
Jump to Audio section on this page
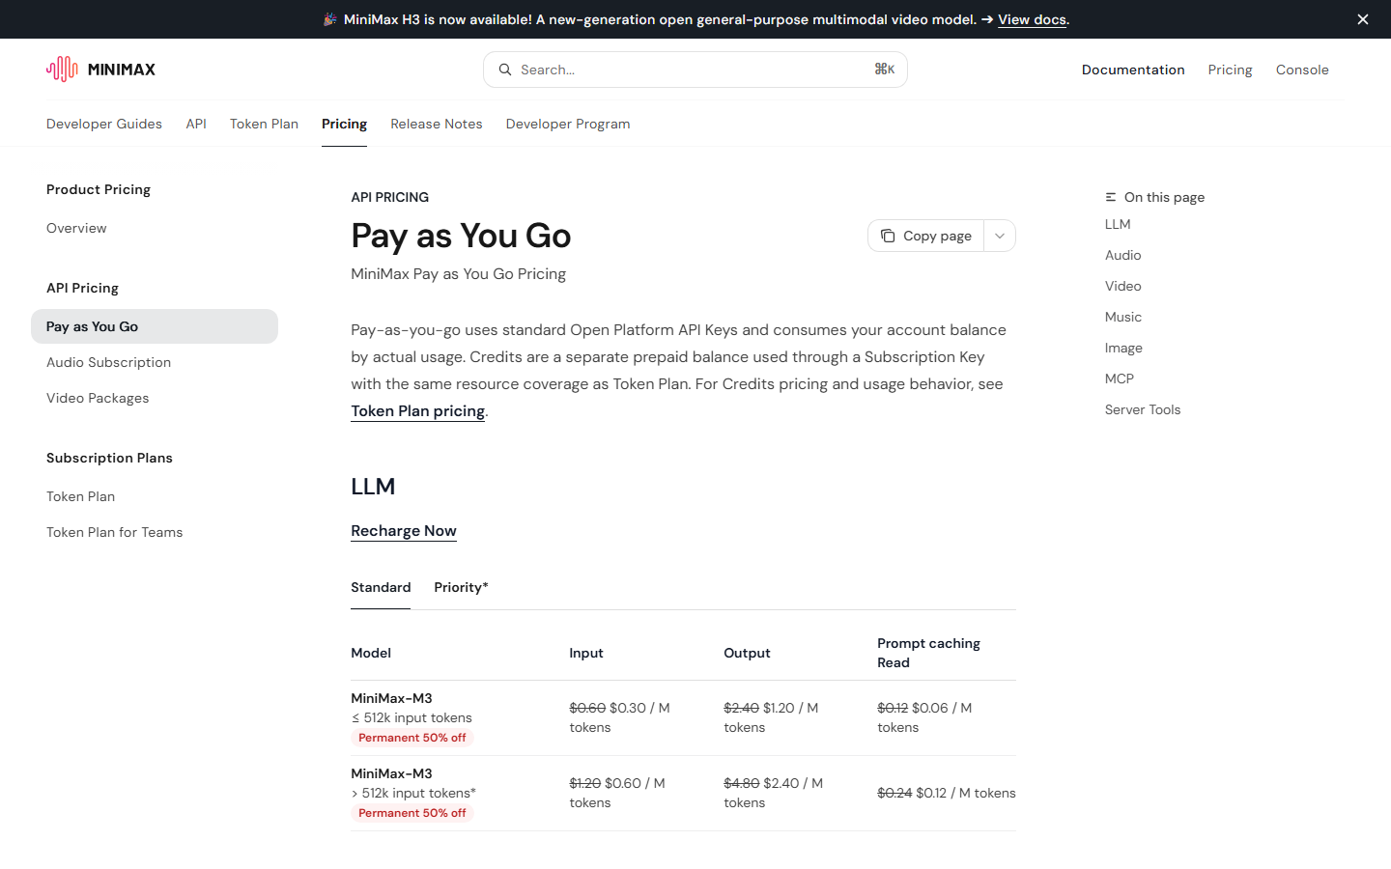tap(1122, 255)
